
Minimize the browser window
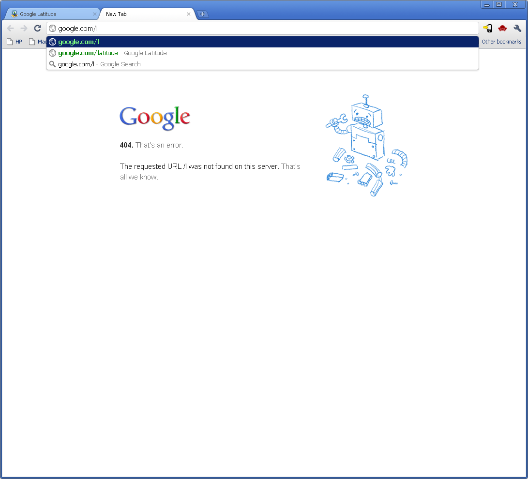click(486, 5)
